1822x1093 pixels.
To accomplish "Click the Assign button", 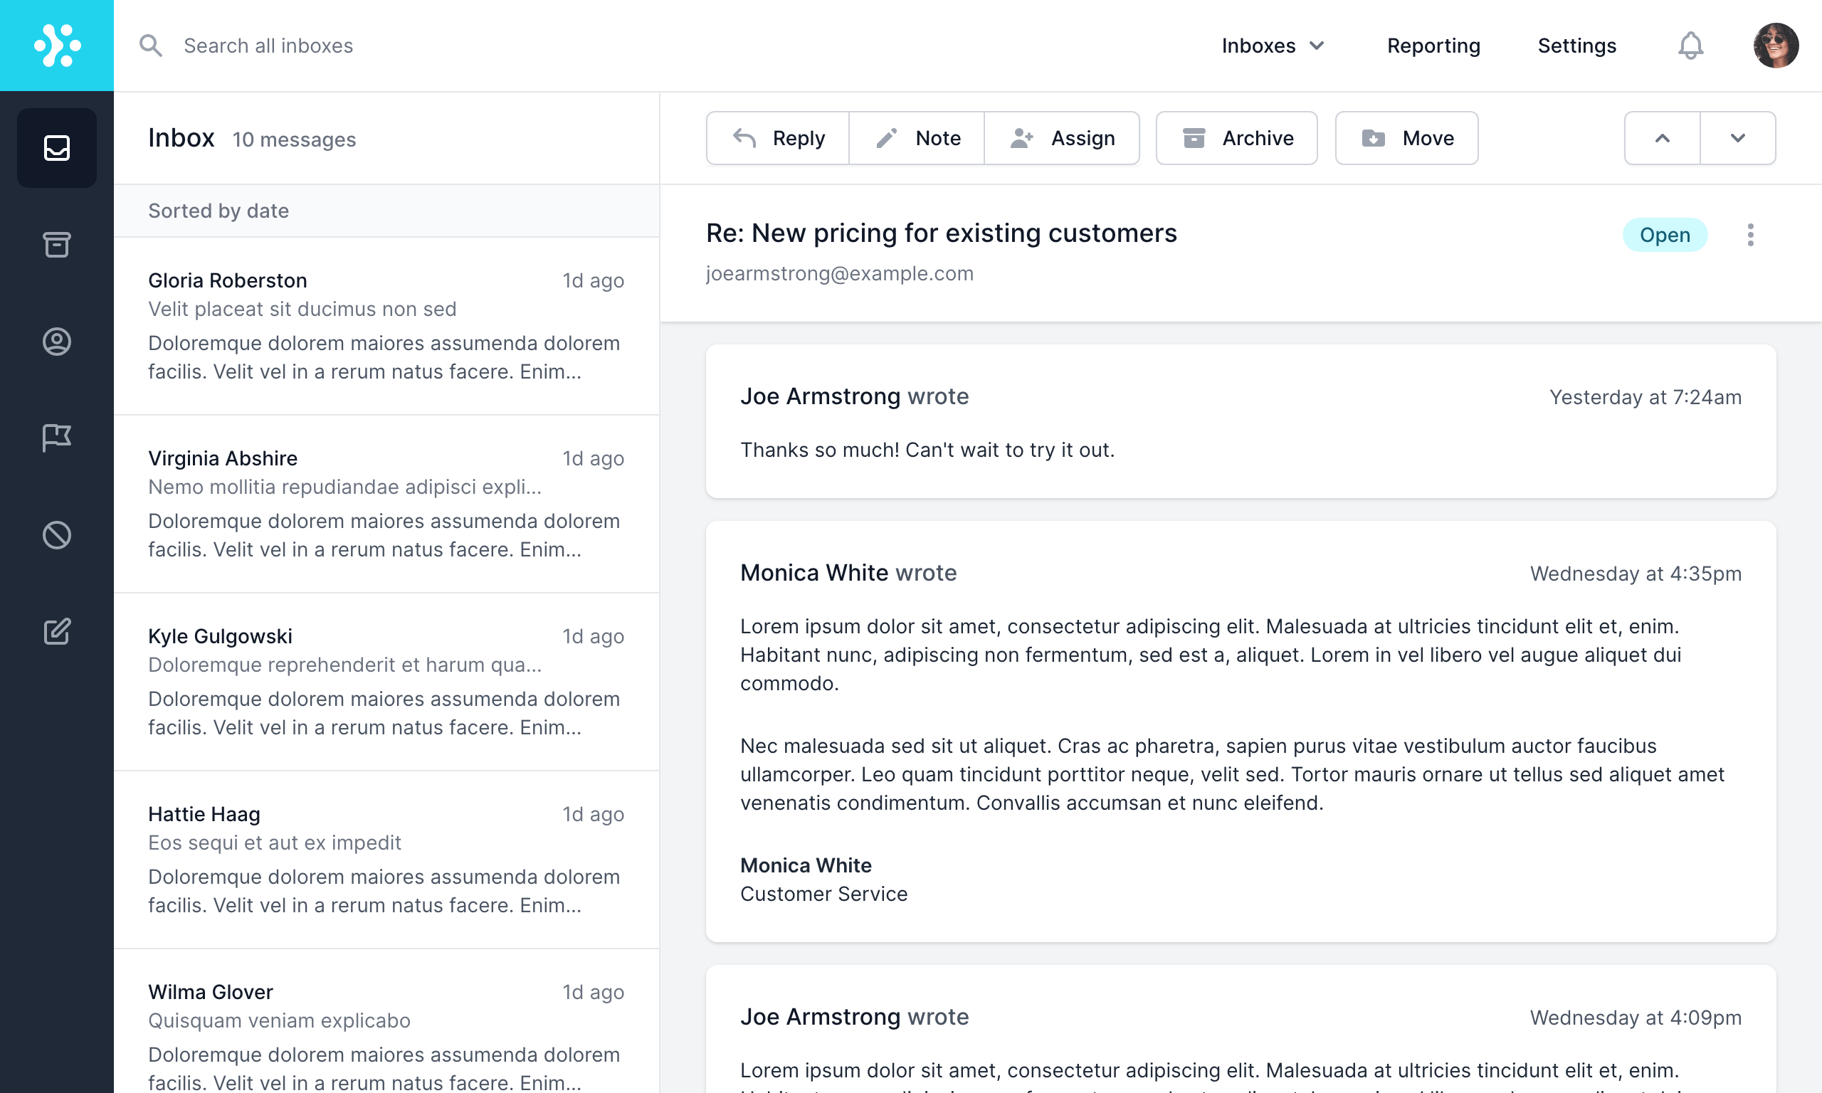I will (1062, 138).
